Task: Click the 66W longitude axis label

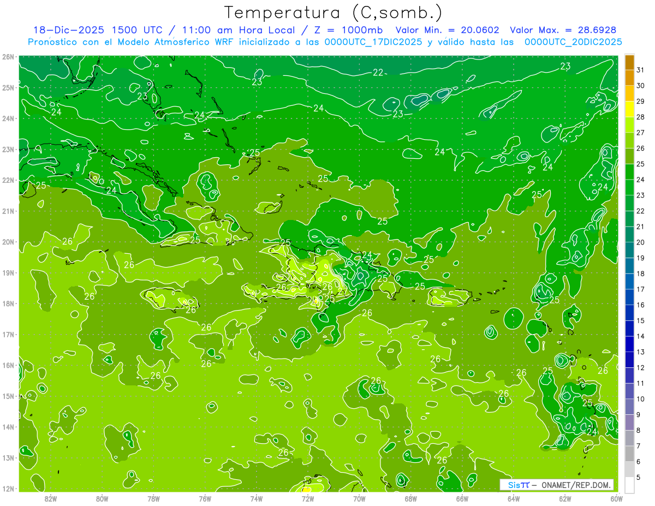Action: [x=462, y=498]
